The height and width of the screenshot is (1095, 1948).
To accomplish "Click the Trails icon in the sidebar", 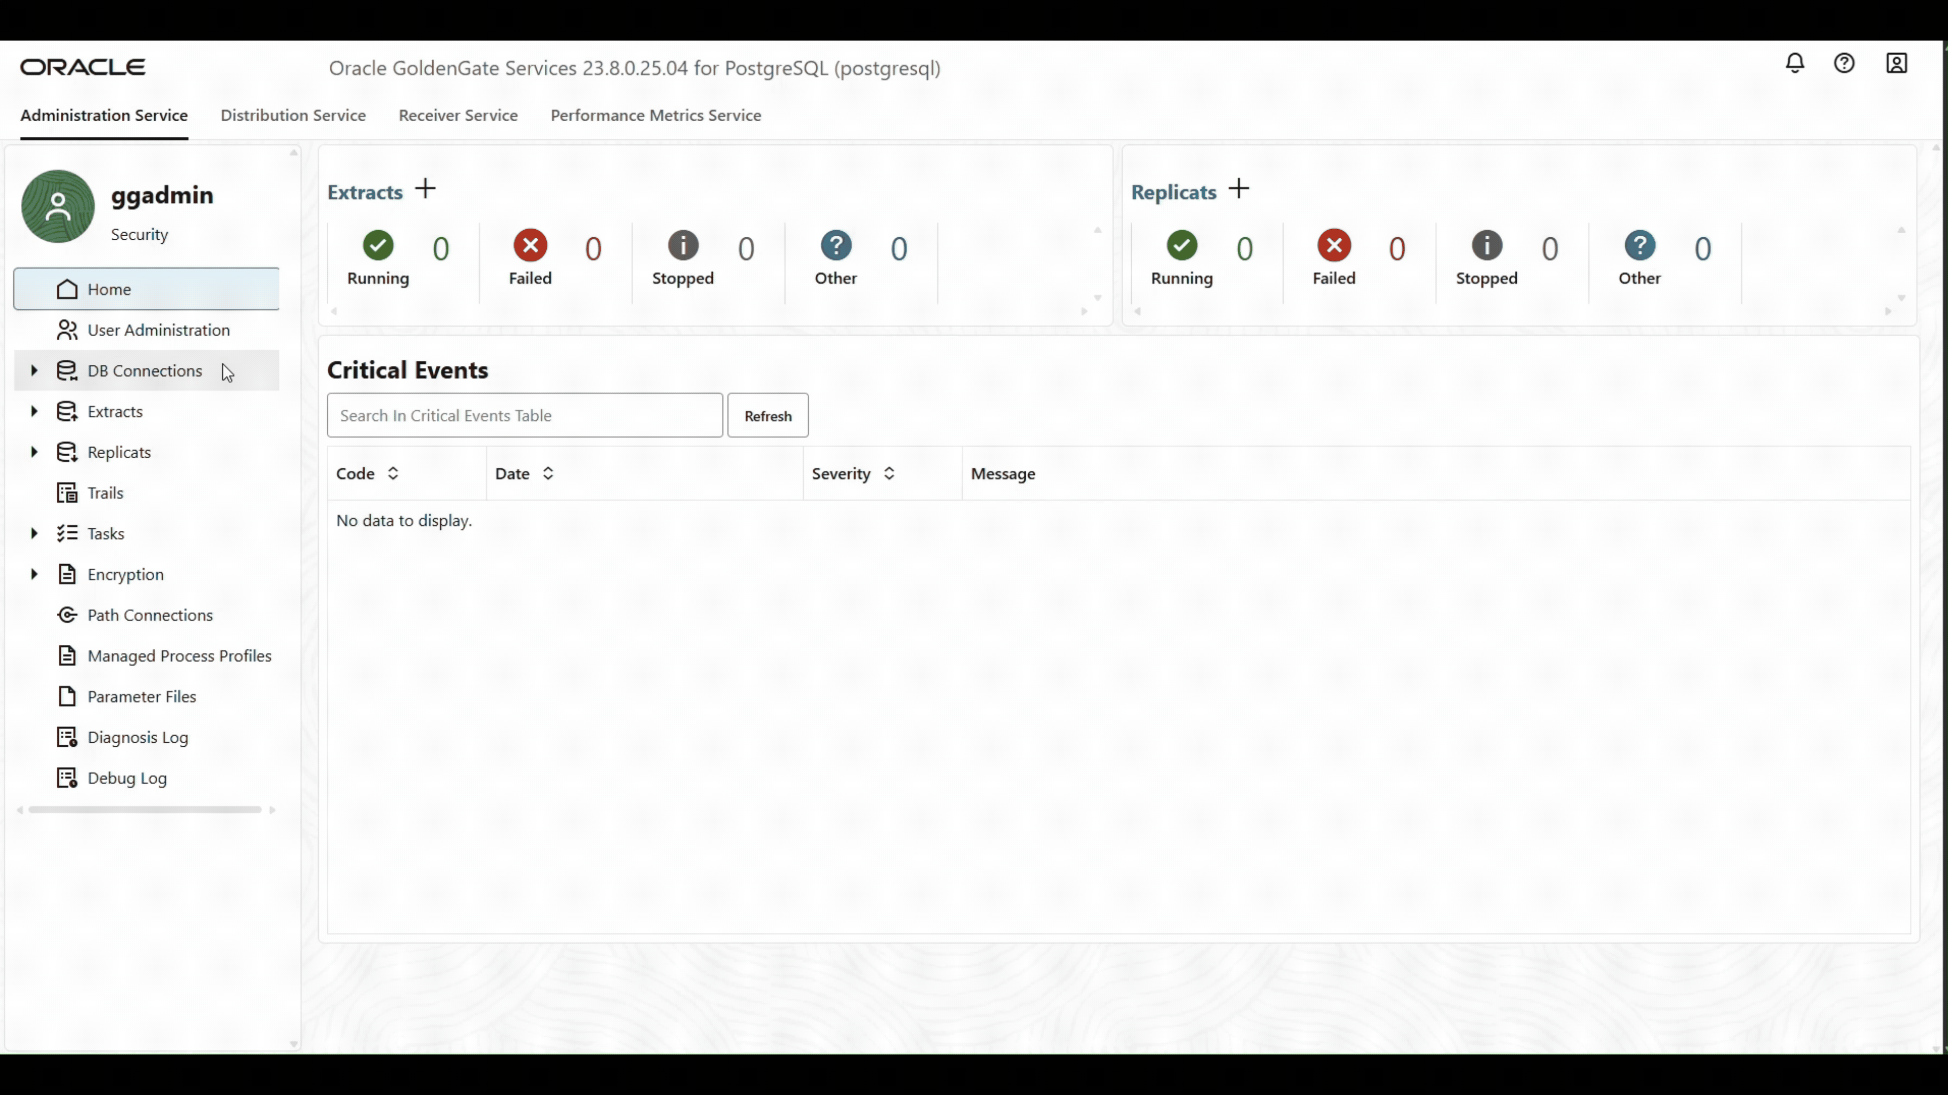I will coord(67,492).
